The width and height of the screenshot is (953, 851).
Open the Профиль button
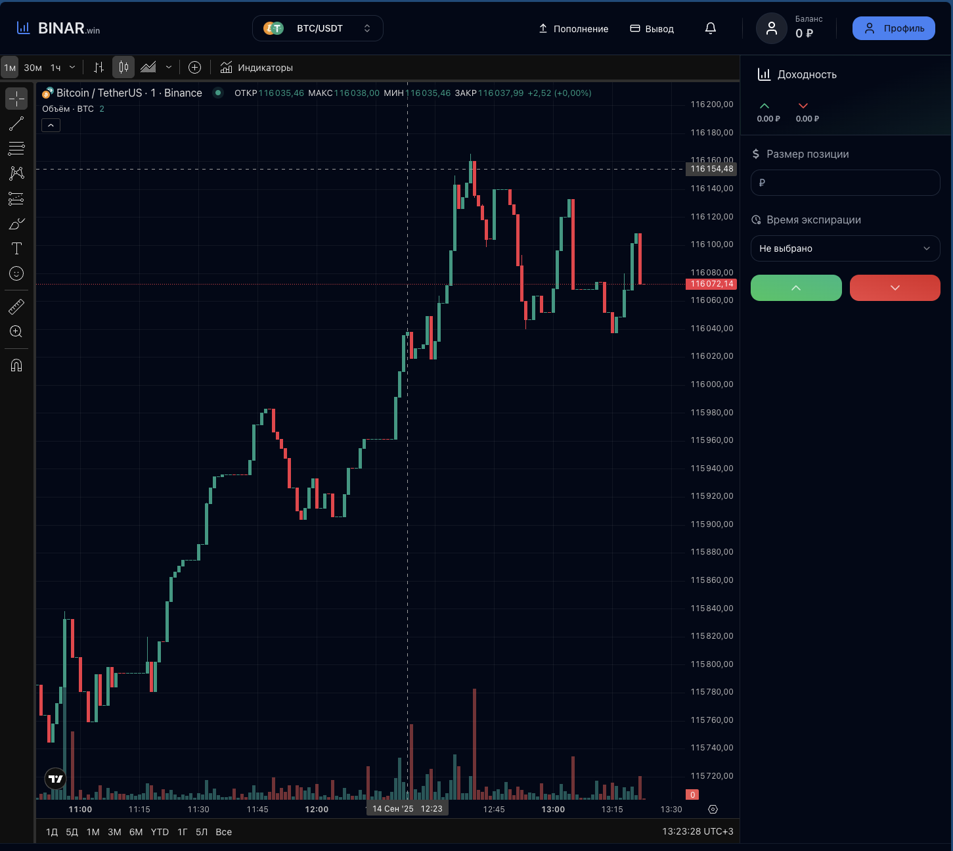[x=894, y=28]
